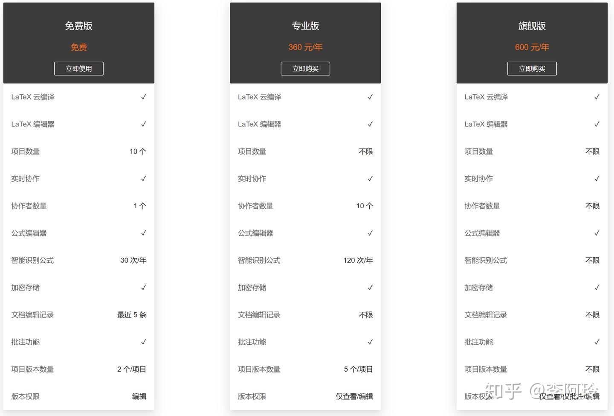Screen dimensions: 614x416
Task: Click the checkmark for 加密存储 in 旗舰版
Action: [x=597, y=287]
